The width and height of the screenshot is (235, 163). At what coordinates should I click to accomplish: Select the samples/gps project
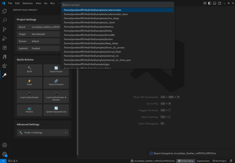pos(117,64)
